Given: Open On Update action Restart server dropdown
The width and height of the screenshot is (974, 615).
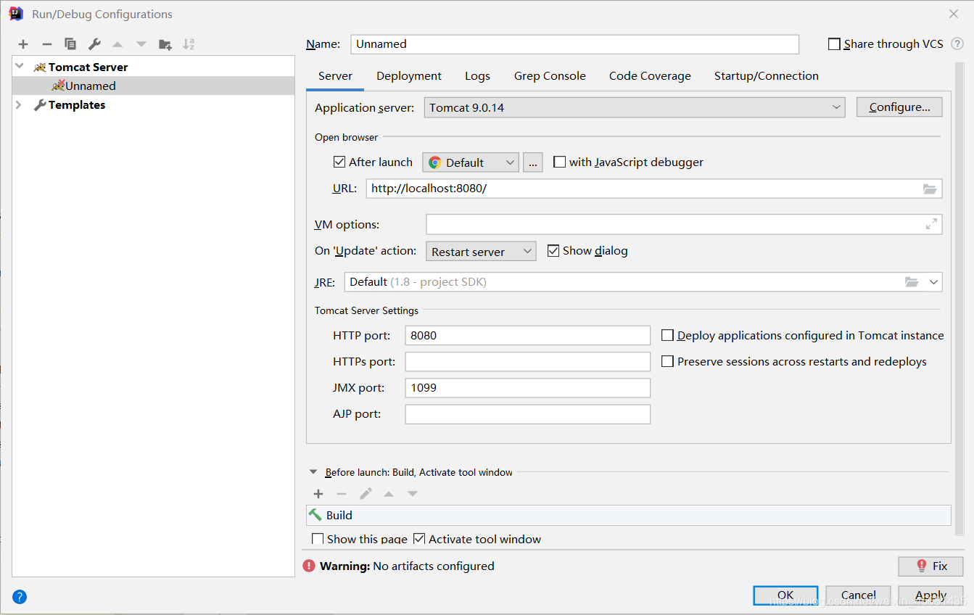Looking at the screenshot, I should point(481,252).
